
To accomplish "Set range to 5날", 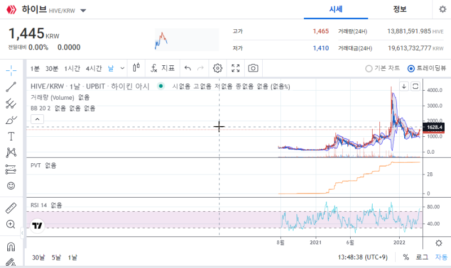I will 56,257.
